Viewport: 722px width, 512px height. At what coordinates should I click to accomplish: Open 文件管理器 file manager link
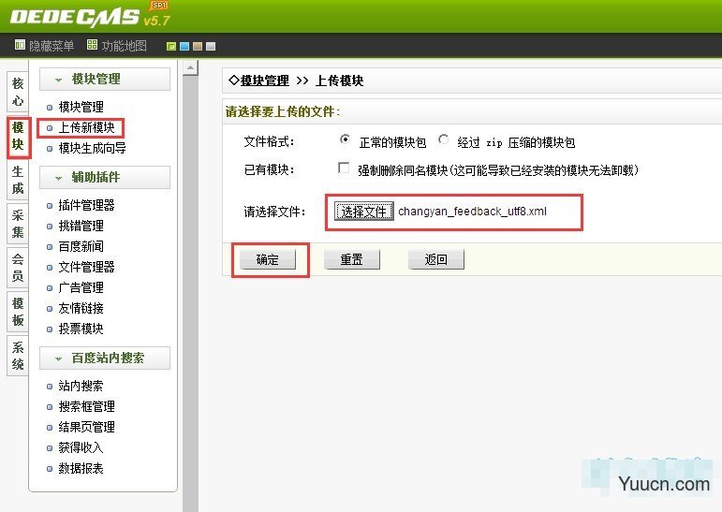(x=86, y=267)
